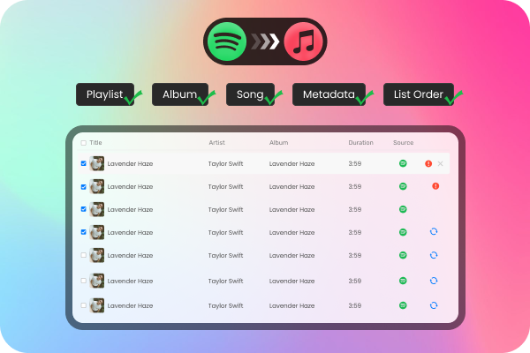Toggle the select-all checkbox beside Title
This screenshot has width=530, height=353.
pos(84,142)
